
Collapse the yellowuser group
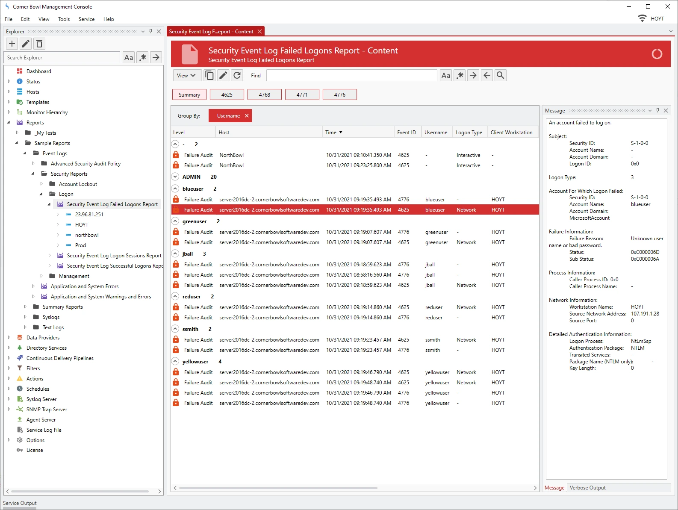pos(175,361)
